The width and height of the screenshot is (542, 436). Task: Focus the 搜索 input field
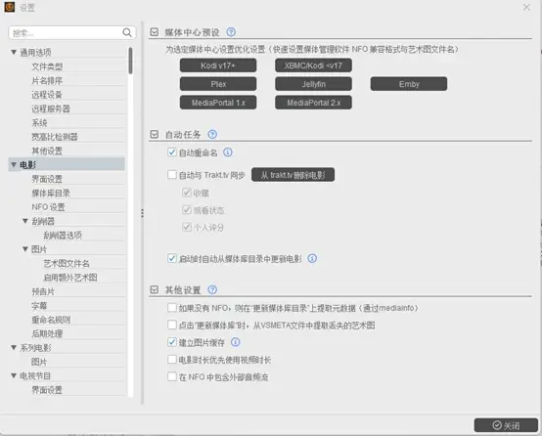click(x=66, y=33)
